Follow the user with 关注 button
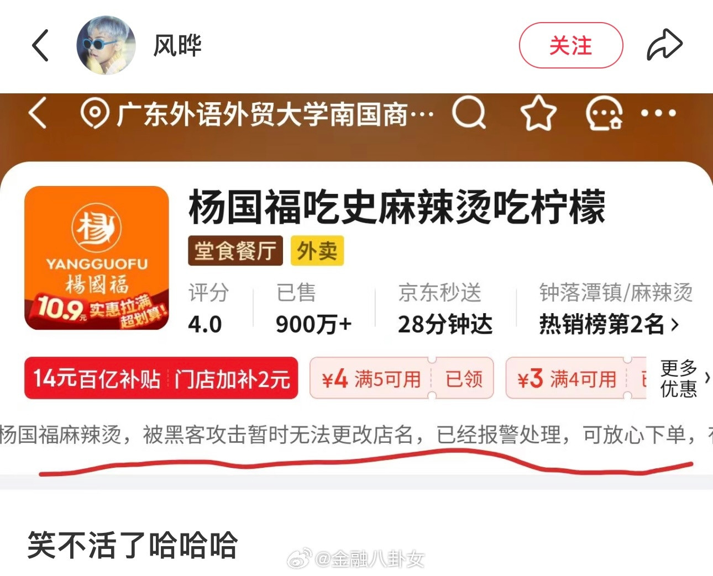Image resolution: width=713 pixels, height=576 pixels. pyautogui.click(x=571, y=45)
